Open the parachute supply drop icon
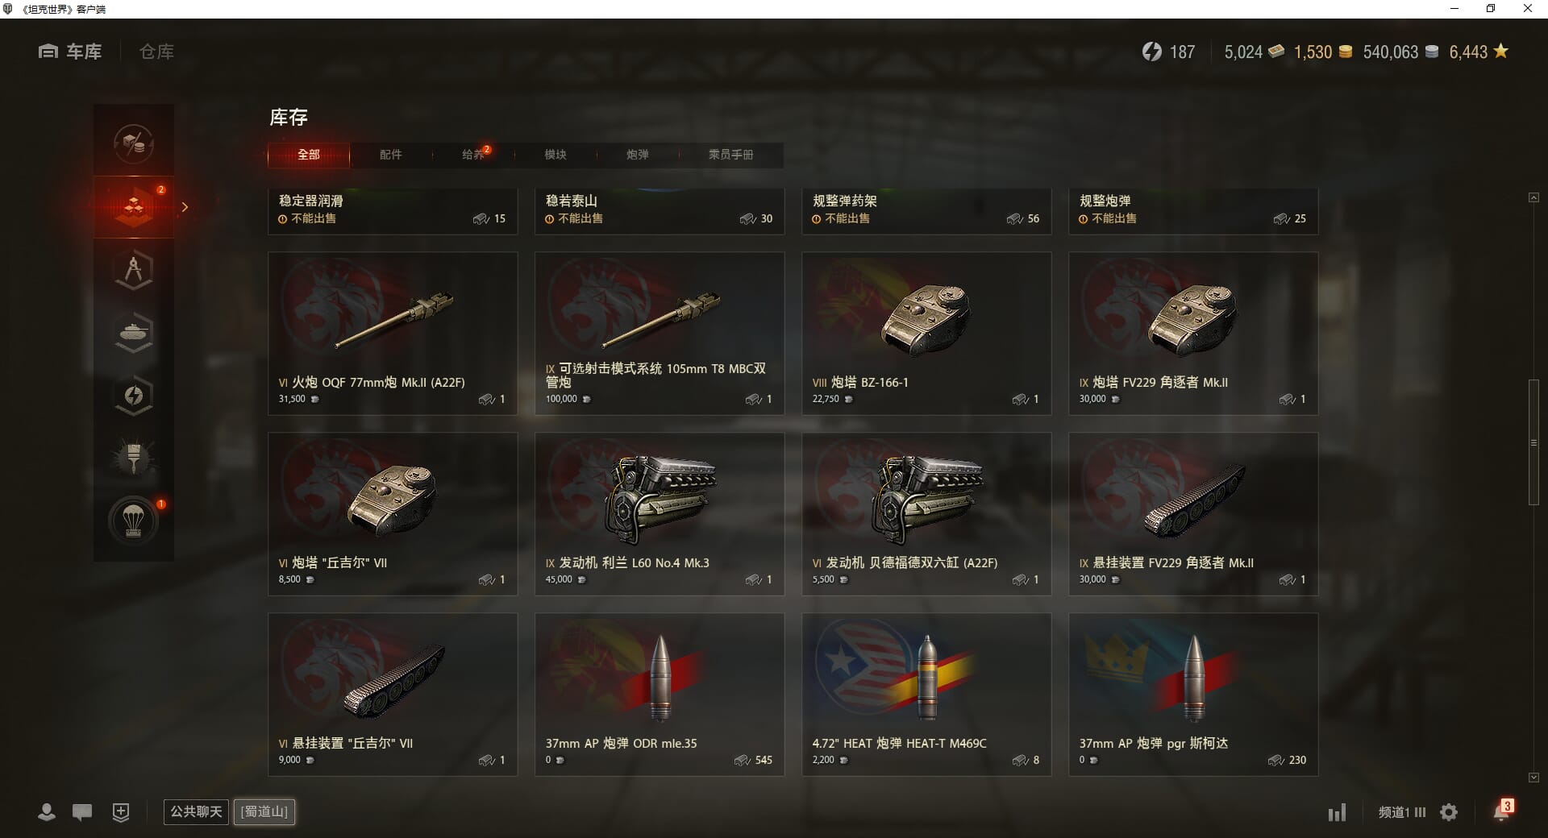 [x=134, y=521]
